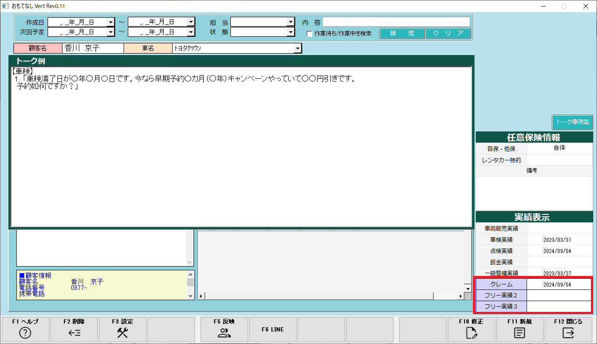Expand the 車名 トヨタクラウン dropdown

pyautogui.click(x=298, y=48)
